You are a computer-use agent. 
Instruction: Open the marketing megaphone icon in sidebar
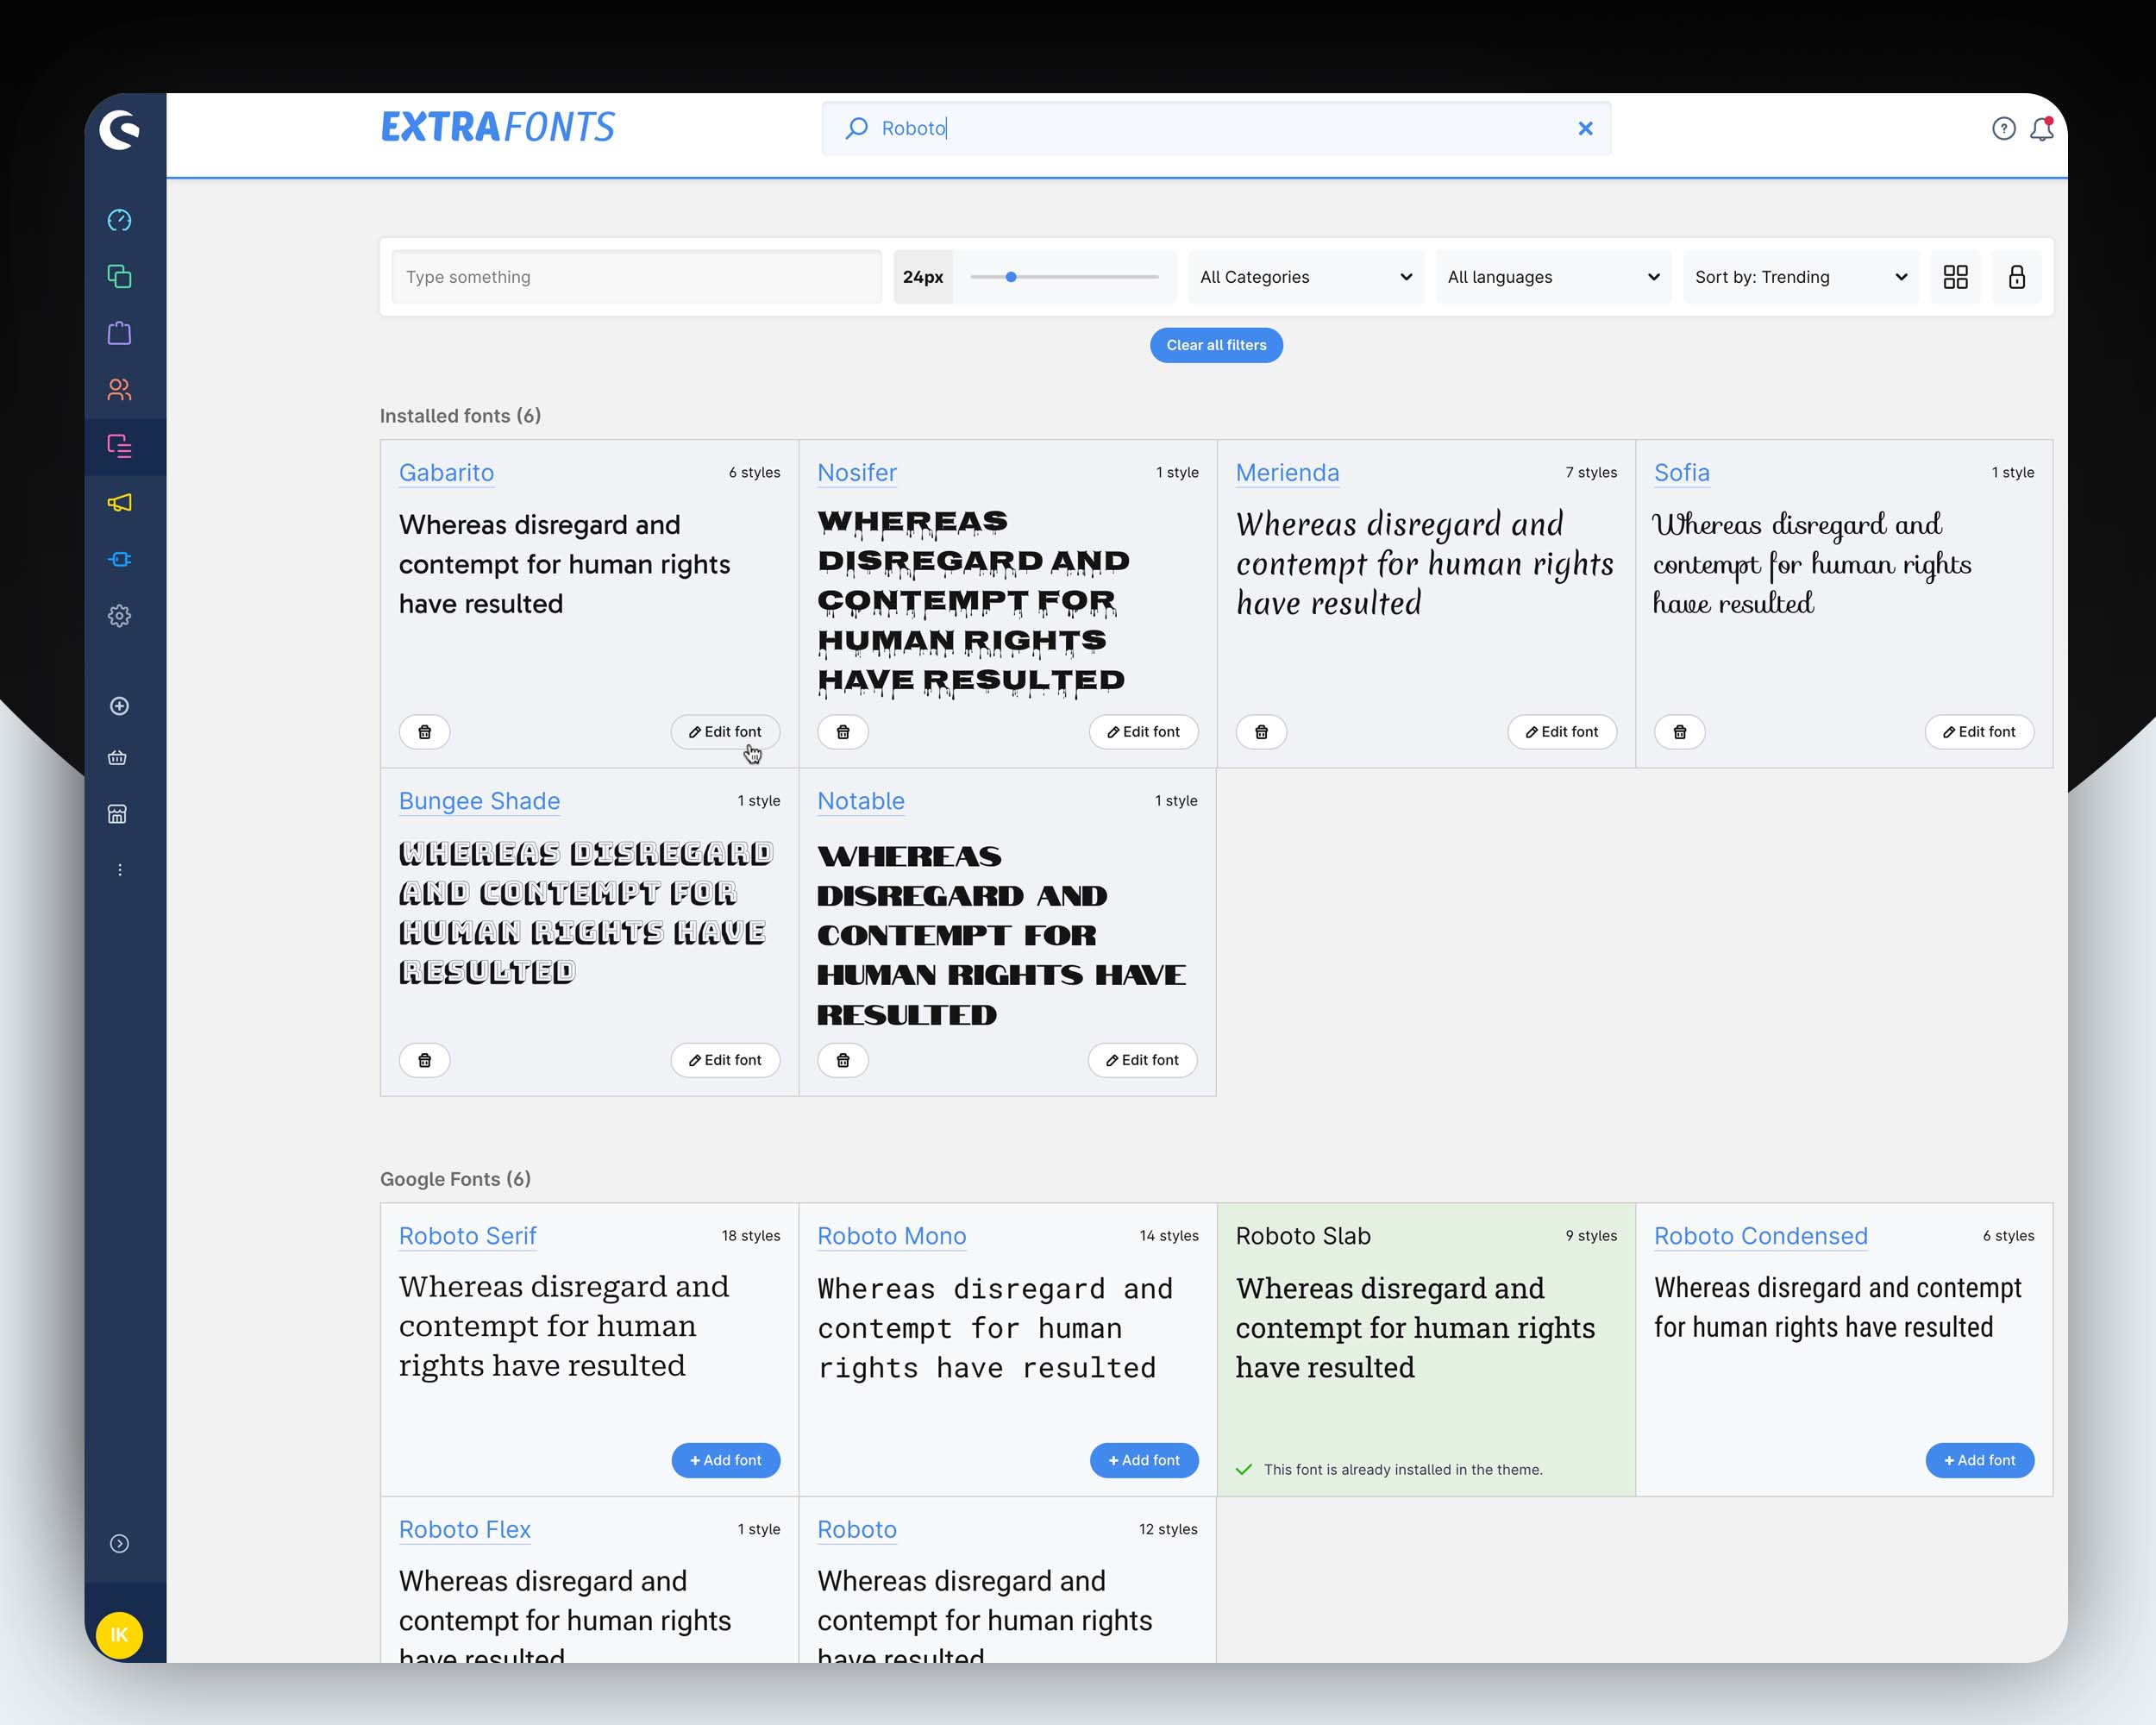(119, 502)
